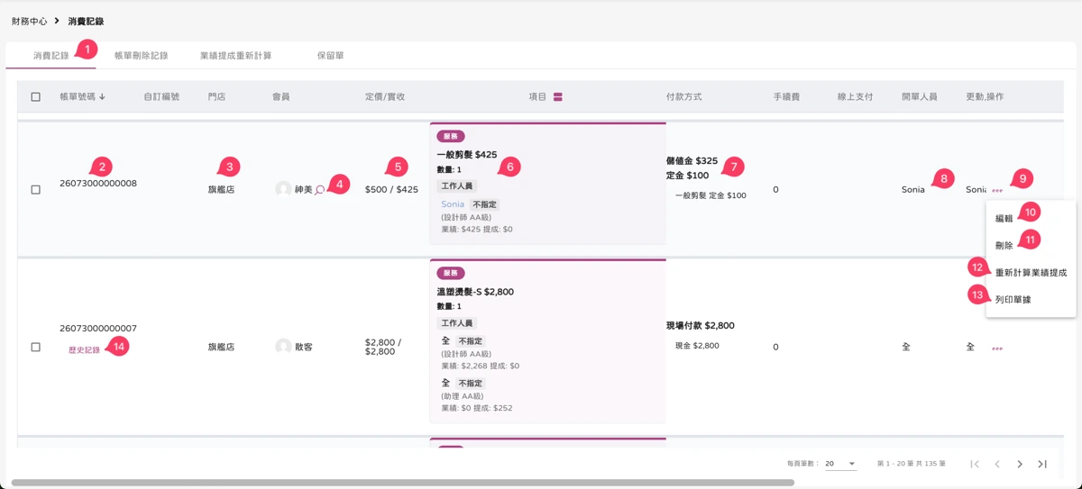Choose 編輯 from the action menu

[1004, 218]
